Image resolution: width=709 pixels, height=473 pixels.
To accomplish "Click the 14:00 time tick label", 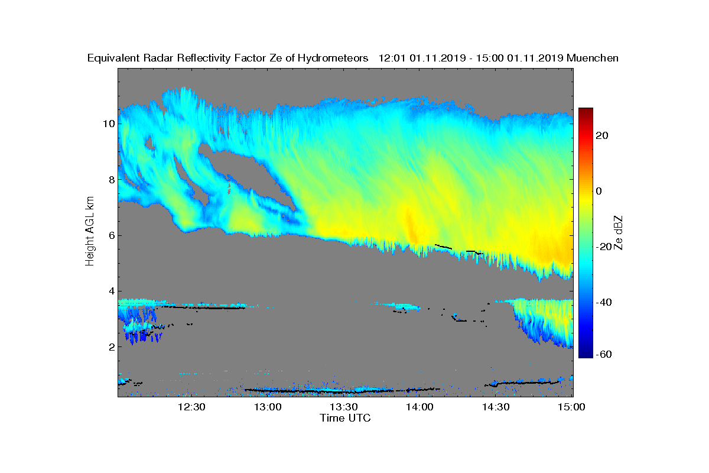I will coord(419,407).
